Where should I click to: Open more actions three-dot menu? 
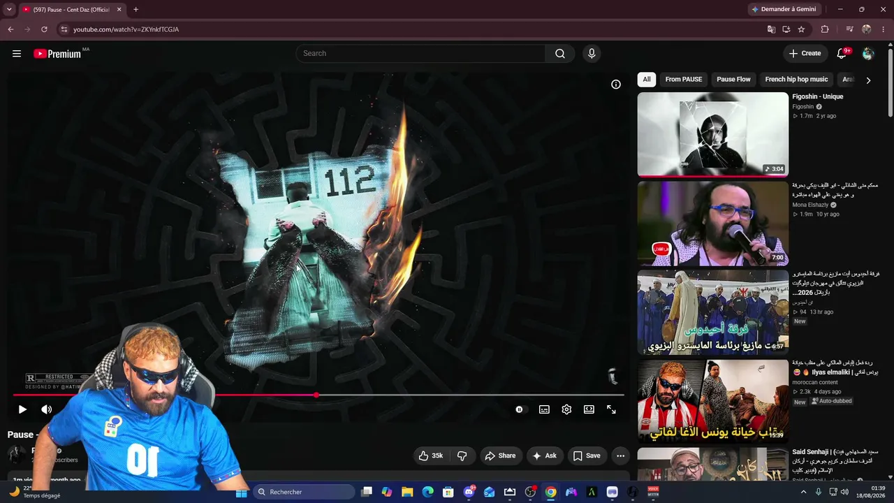coord(620,455)
